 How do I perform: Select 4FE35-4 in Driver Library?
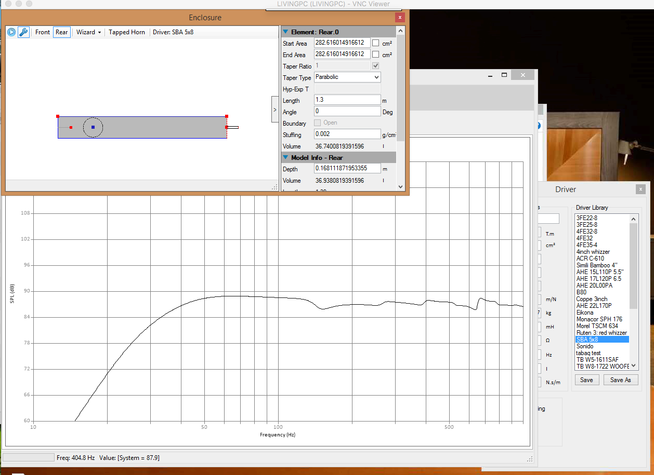[587, 245]
